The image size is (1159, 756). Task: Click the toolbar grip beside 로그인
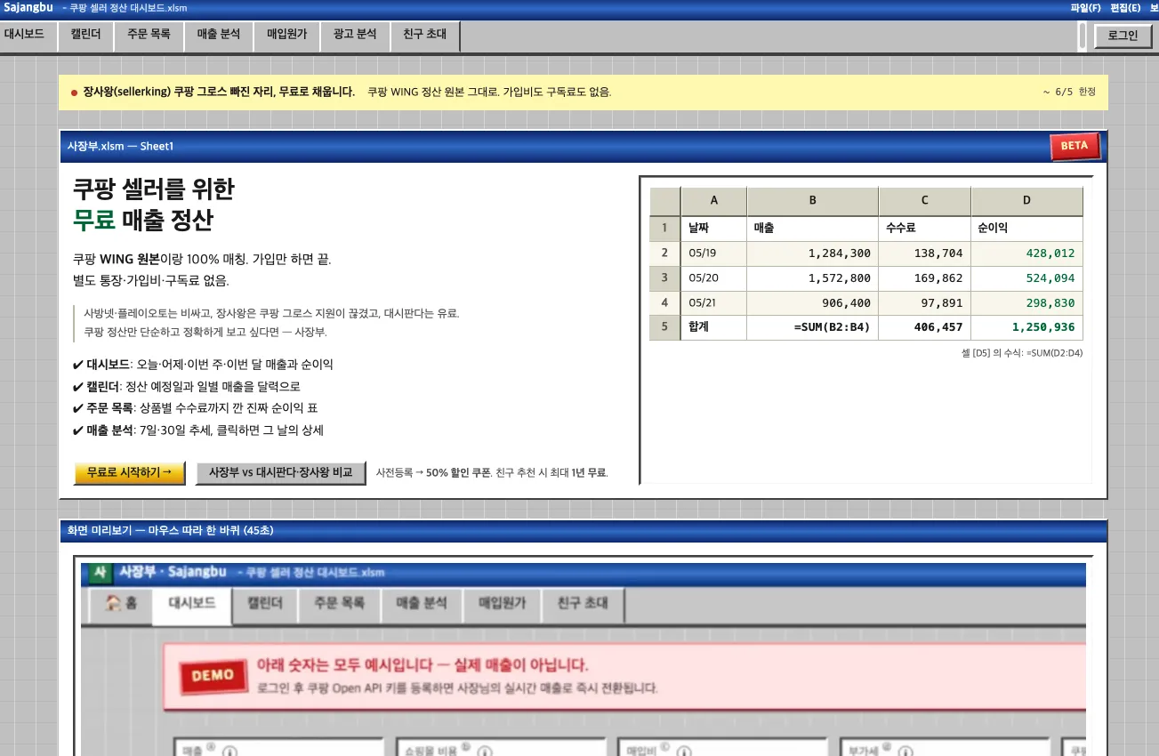(1082, 36)
